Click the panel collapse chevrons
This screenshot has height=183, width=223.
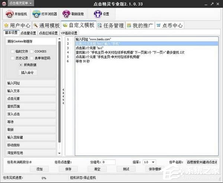64,96
